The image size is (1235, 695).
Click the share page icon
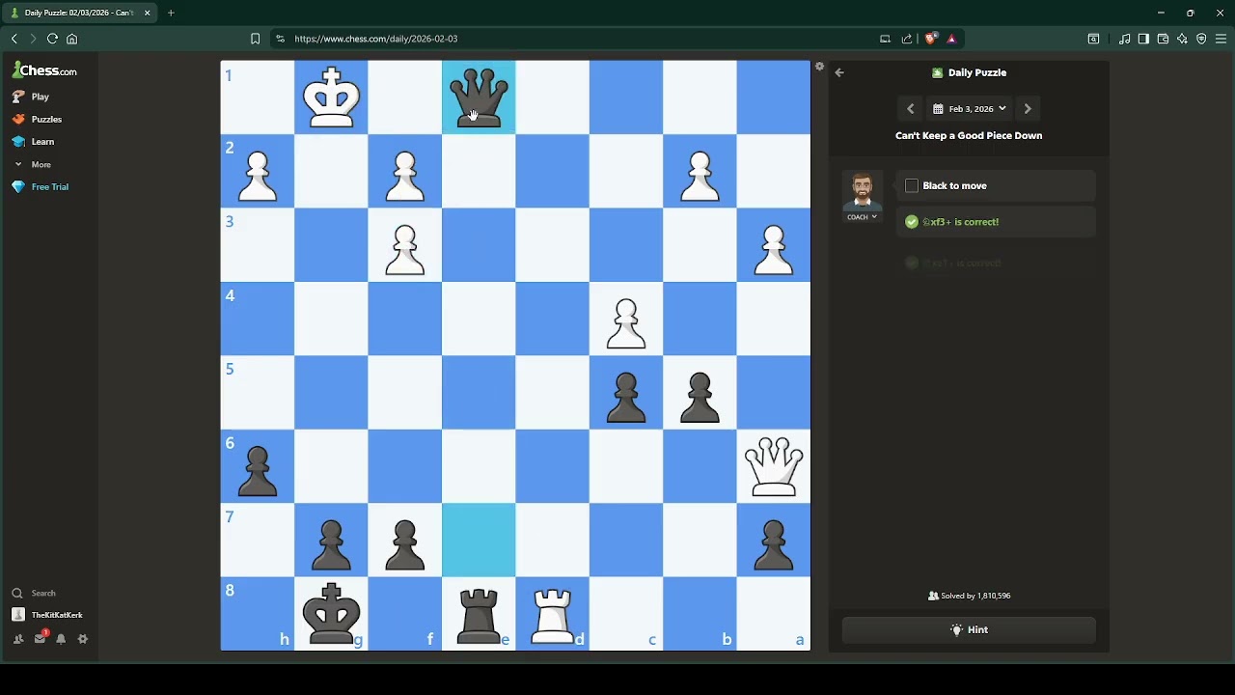[x=907, y=39]
